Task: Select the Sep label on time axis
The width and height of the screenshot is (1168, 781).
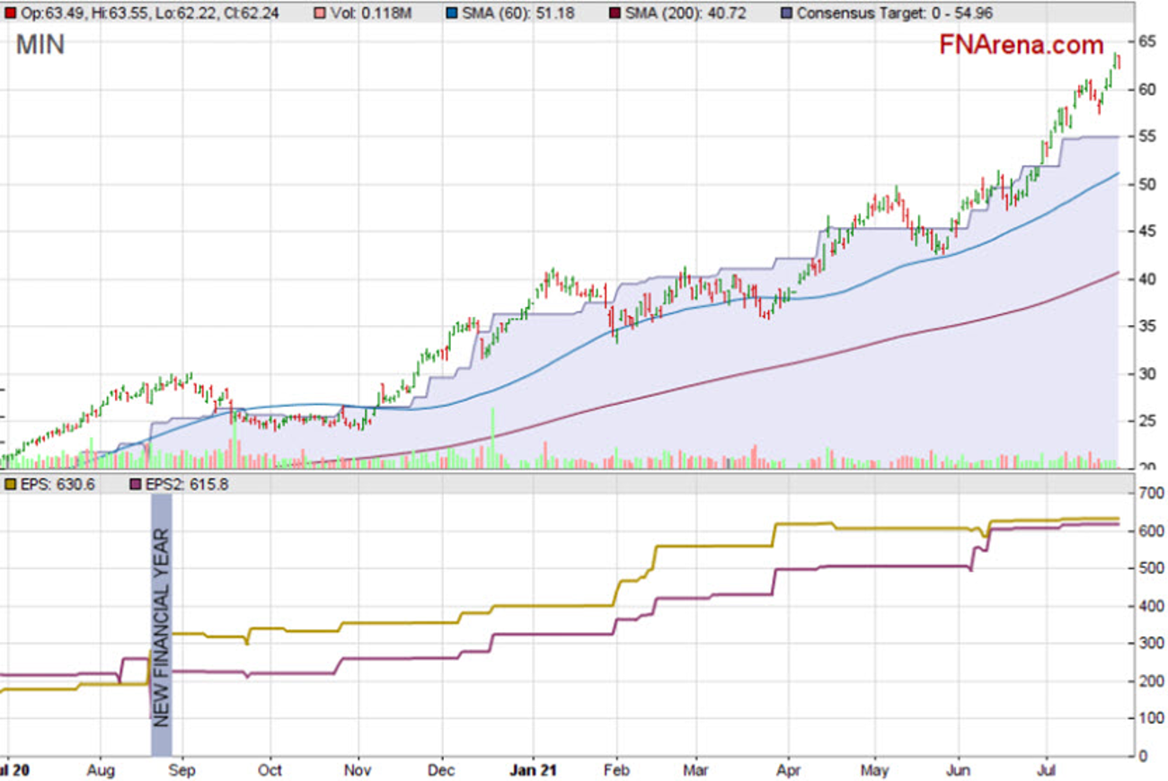Action: [x=182, y=770]
